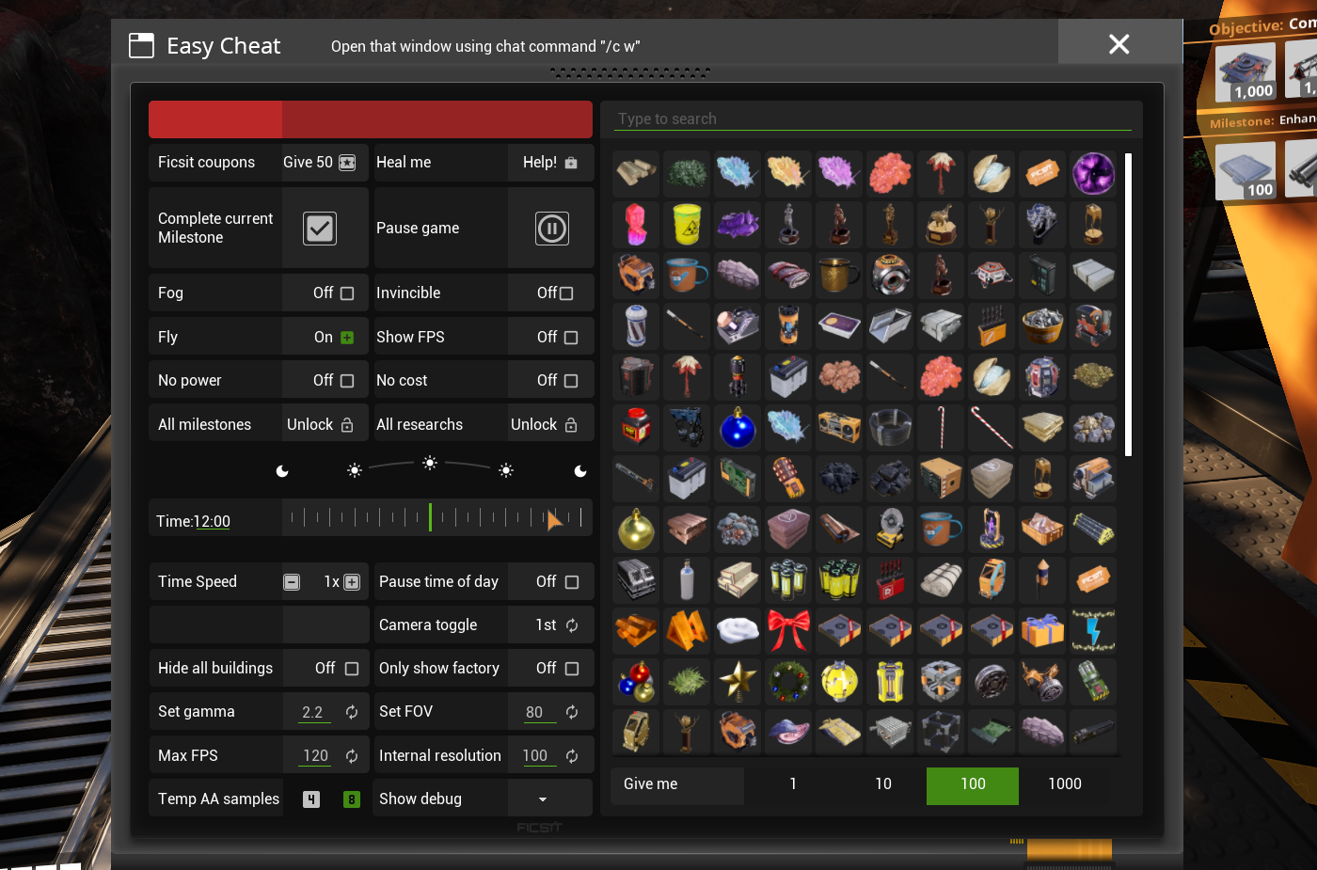Complete the current milestone
Viewport: 1317px width, 870px height.
click(320, 229)
